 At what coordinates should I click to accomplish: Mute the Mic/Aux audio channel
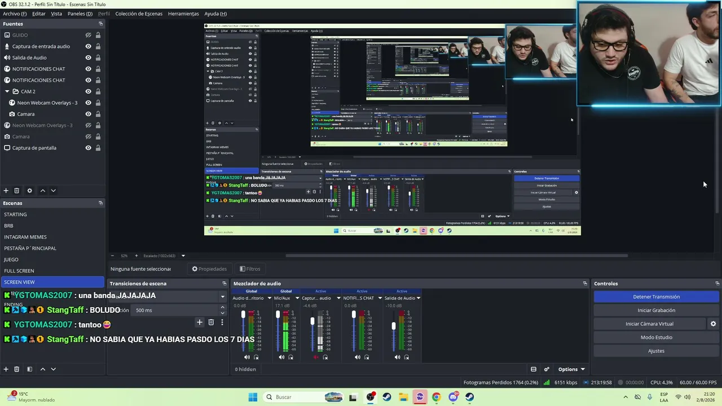click(281, 357)
